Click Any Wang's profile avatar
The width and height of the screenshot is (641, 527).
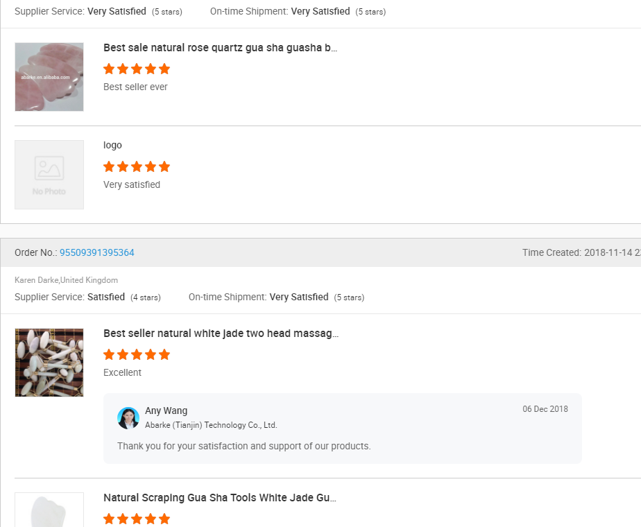click(128, 418)
